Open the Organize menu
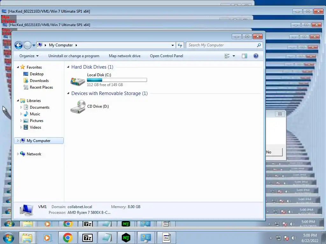The height and width of the screenshot is (244, 326). click(29, 56)
